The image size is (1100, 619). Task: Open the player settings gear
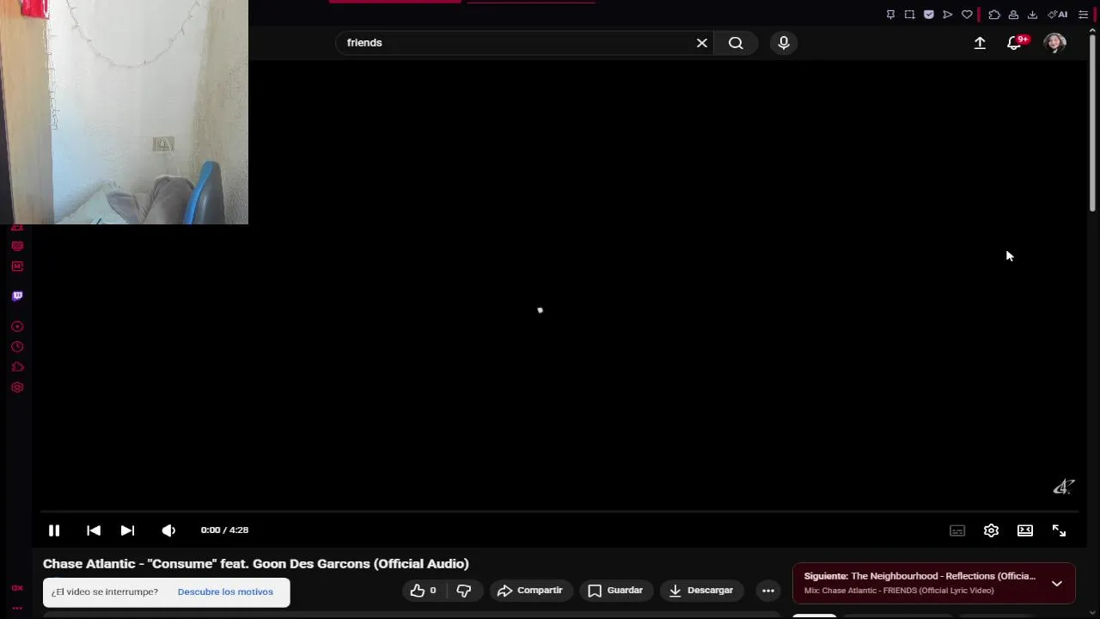click(x=991, y=530)
